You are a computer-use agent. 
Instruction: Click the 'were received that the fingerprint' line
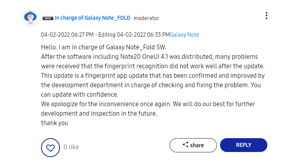click(153, 66)
